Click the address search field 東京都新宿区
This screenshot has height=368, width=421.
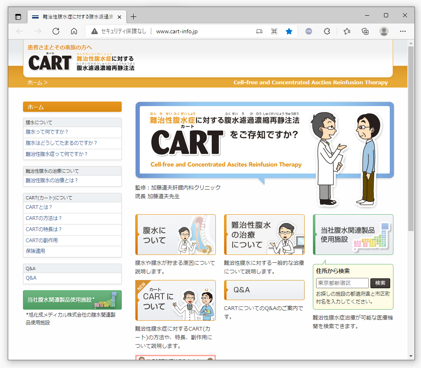click(342, 283)
